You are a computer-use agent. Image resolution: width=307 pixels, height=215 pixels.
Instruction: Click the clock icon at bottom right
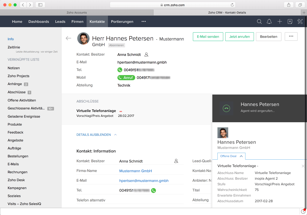coord(303,211)
